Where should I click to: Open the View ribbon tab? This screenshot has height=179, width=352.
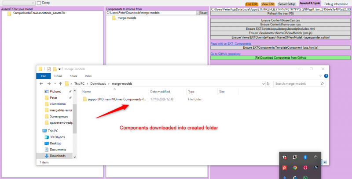pos(88,76)
